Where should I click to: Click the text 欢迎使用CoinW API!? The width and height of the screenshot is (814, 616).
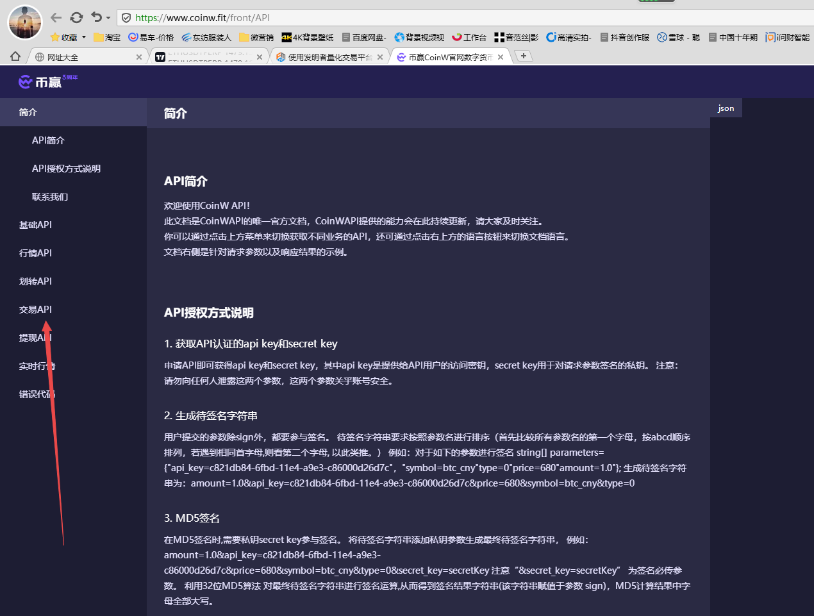(207, 206)
